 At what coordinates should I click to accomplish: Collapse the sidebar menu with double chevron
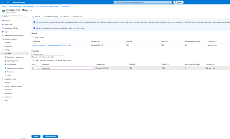coord(28,17)
